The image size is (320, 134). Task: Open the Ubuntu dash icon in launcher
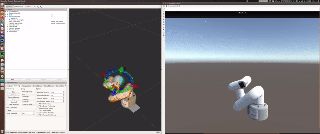click(x=2, y=4)
